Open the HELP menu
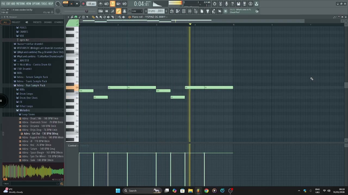The height and width of the screenshot is (195, 348). click(x=51, y=4)
